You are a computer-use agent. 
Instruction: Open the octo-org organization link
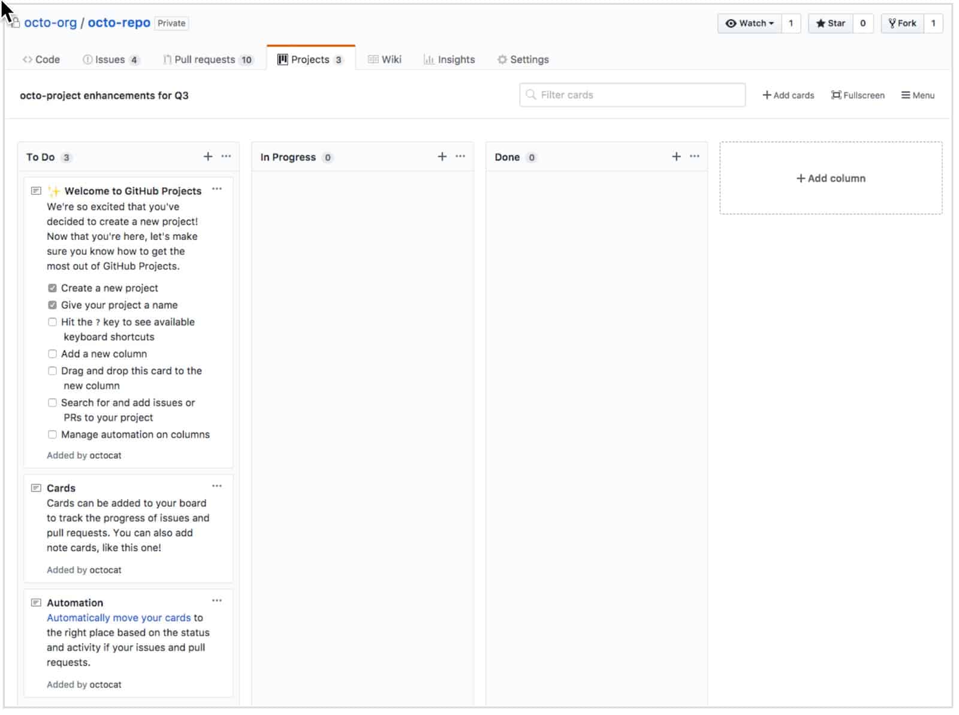(50, 23)
